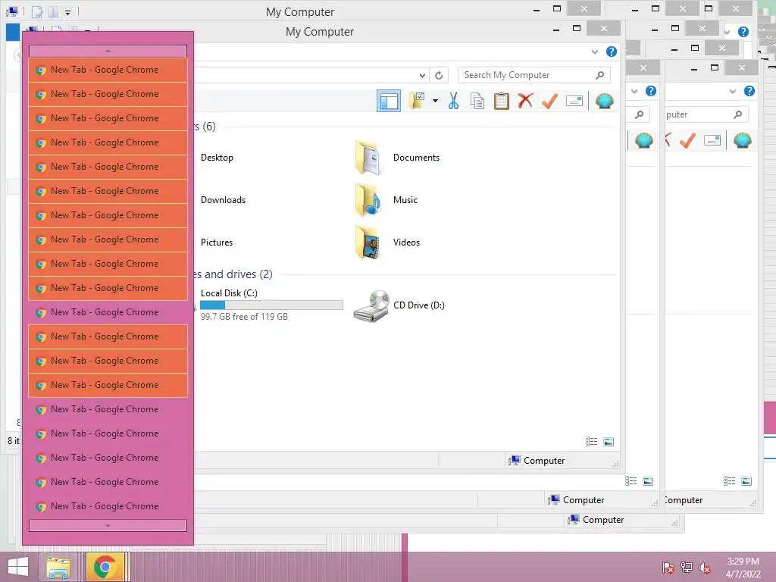
Task: Collapse the devices and drives (2) group header
Action: pyautogui.click(x=233, y=274)
